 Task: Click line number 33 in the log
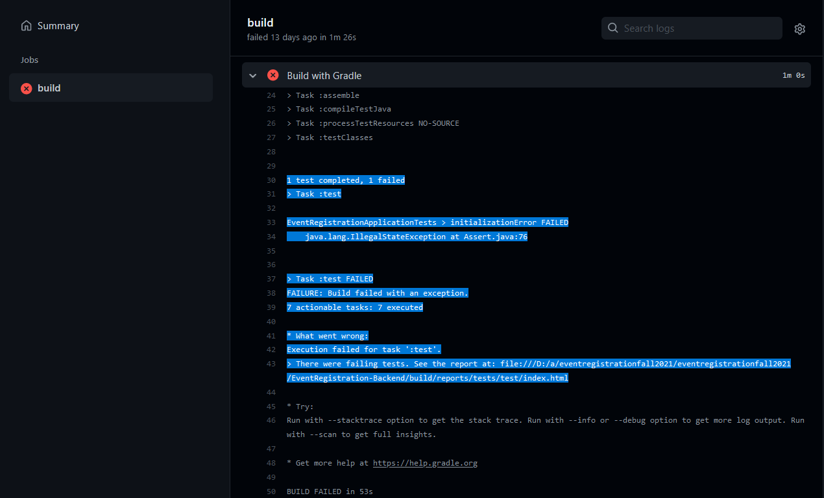pos(271,222)
